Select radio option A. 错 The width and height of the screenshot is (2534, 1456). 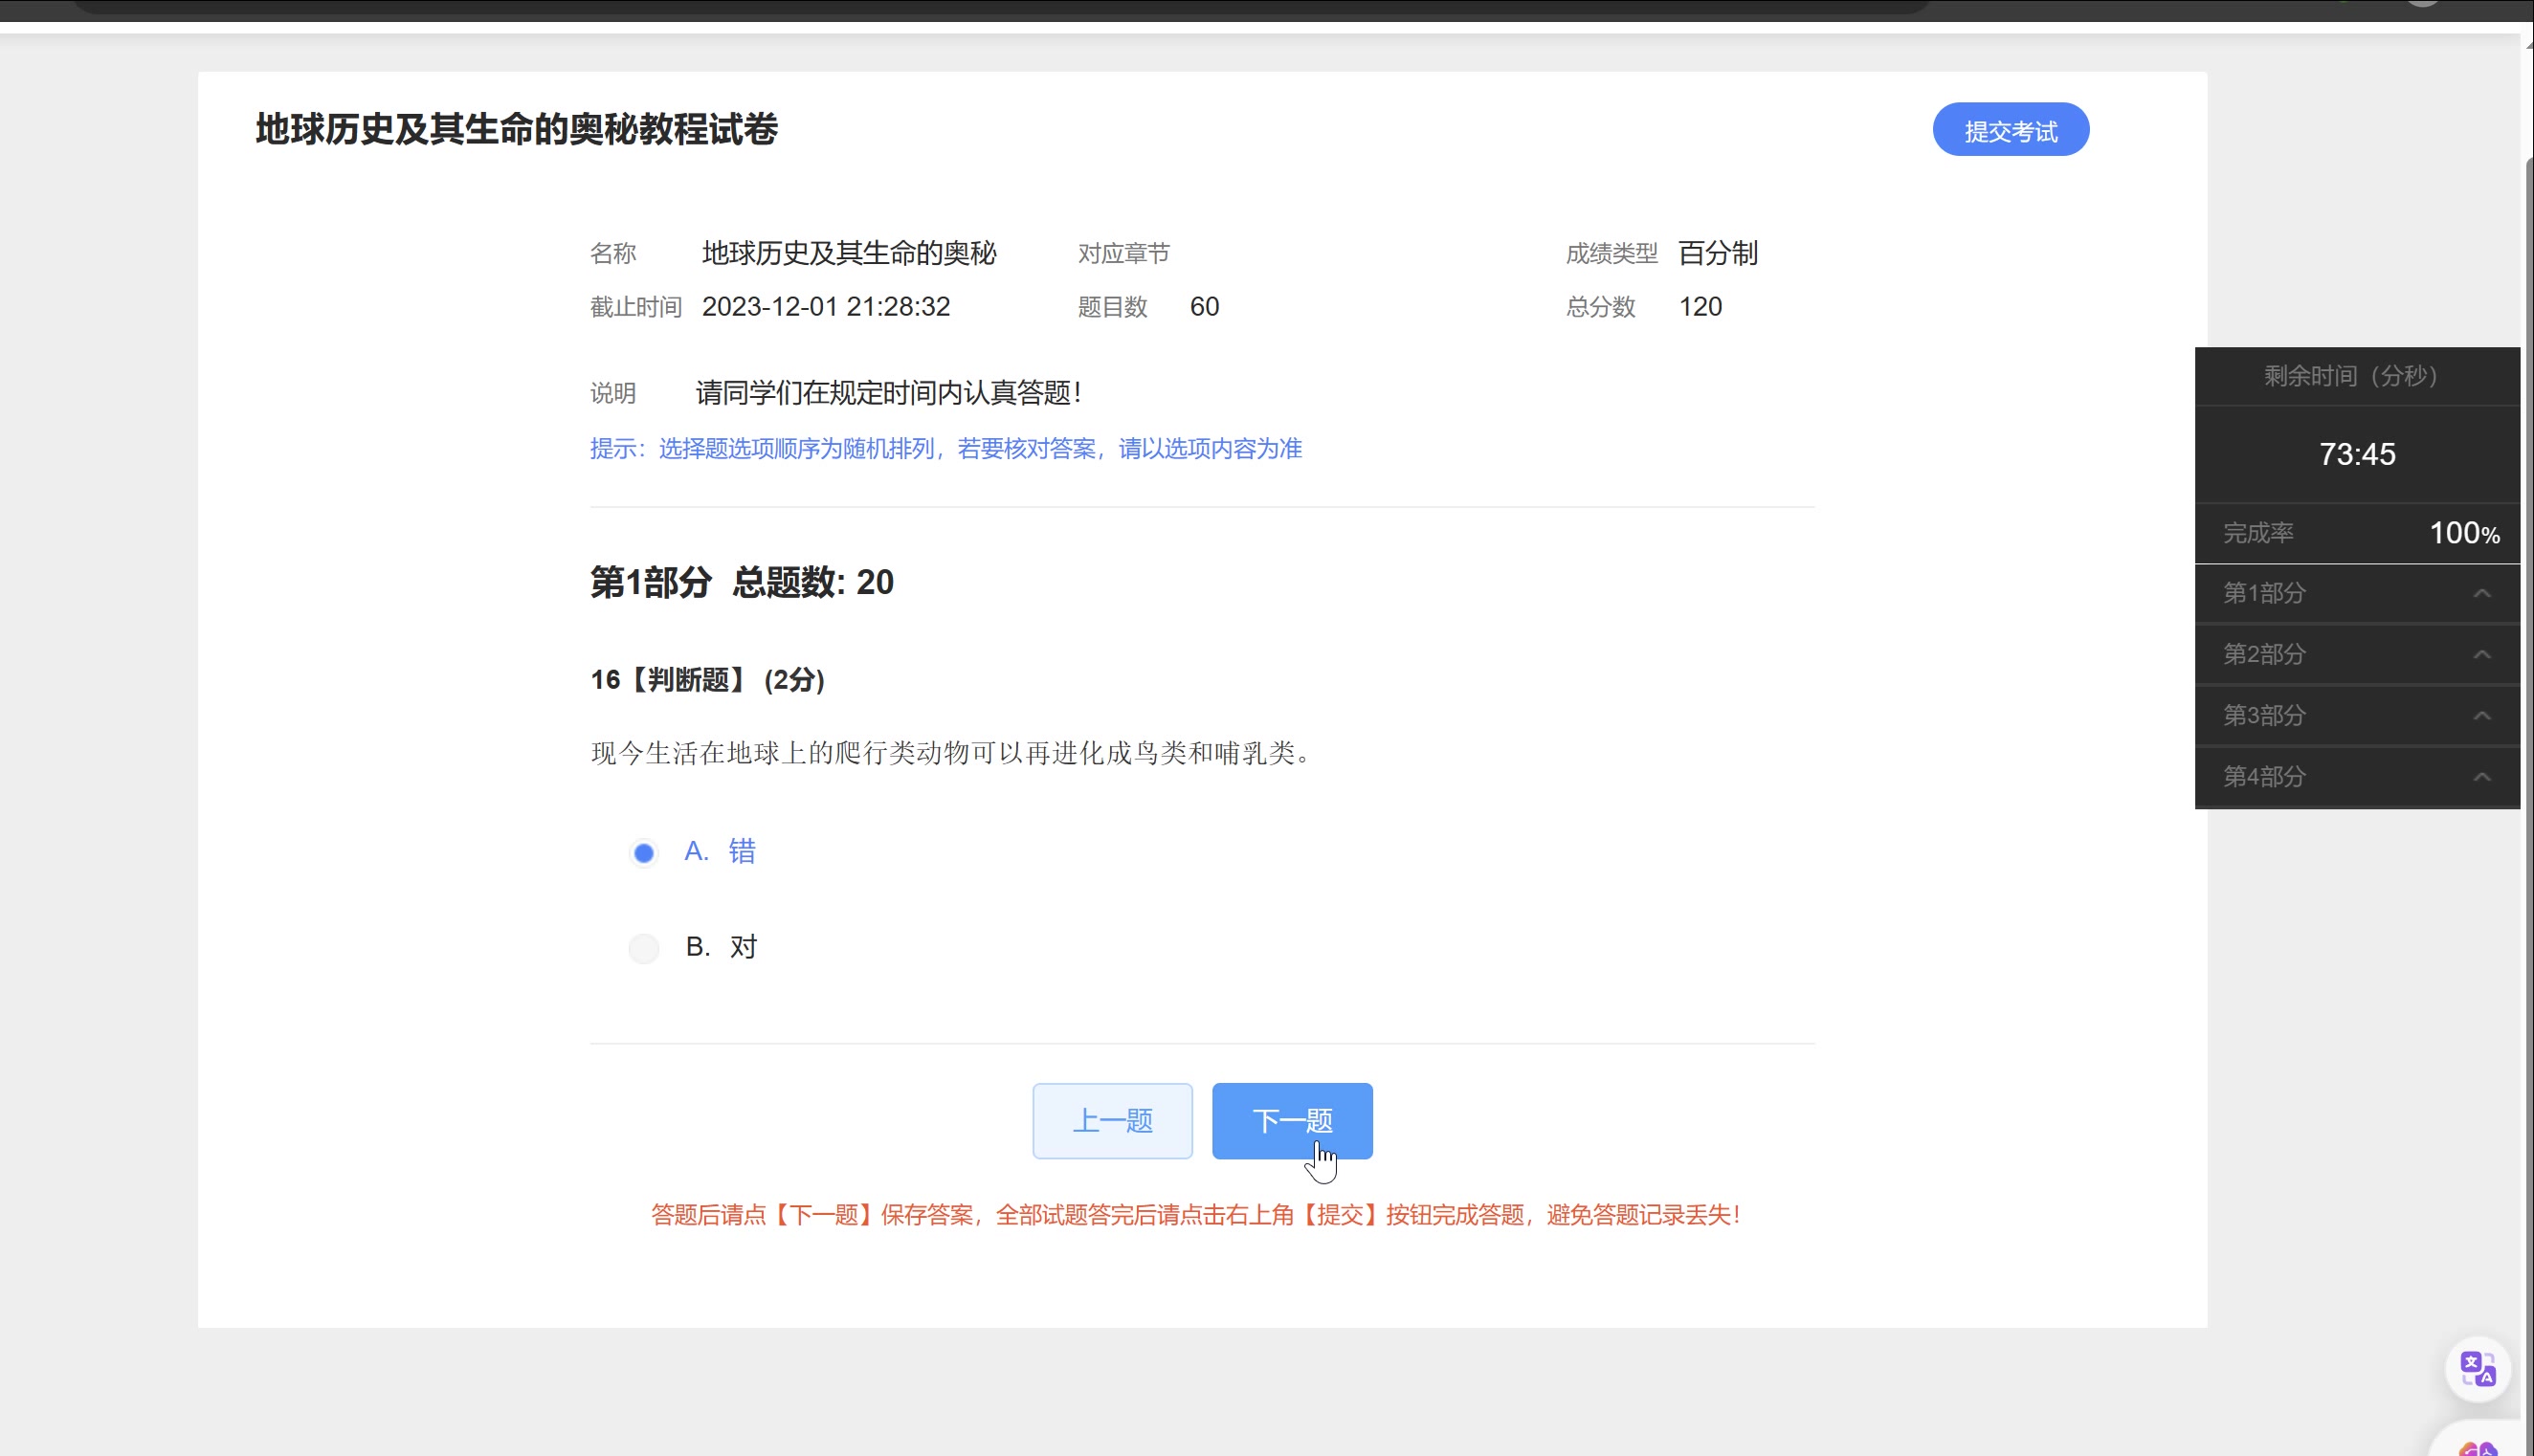(643, 853)
